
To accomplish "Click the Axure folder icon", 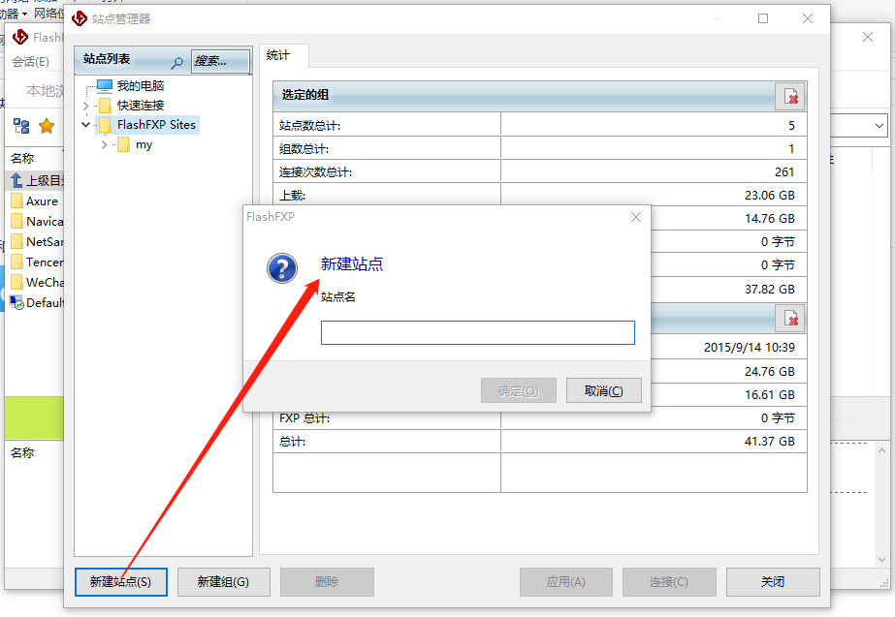I will (x=16, y=201).
